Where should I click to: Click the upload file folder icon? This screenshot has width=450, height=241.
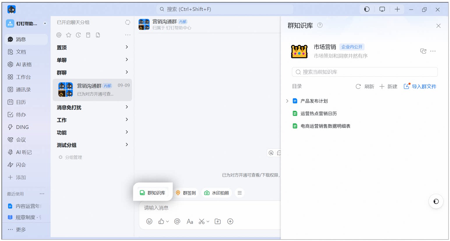coord(218,221)
